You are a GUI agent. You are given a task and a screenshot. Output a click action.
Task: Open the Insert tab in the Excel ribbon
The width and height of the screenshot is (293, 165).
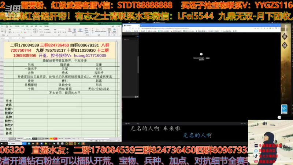pyautogui.click(x=11, y=26)
